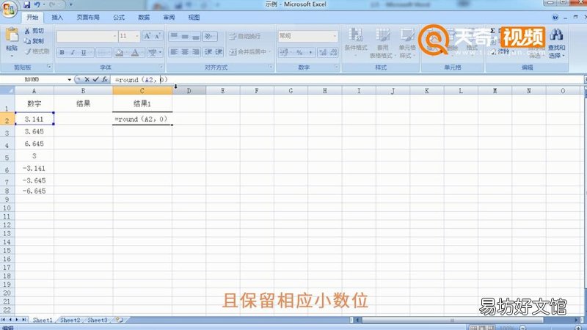Expand the Customize Quick Access Toolbar arrow
Viewport: 587px width, 330px height.
pyautogui.click(x=70, y=5)
